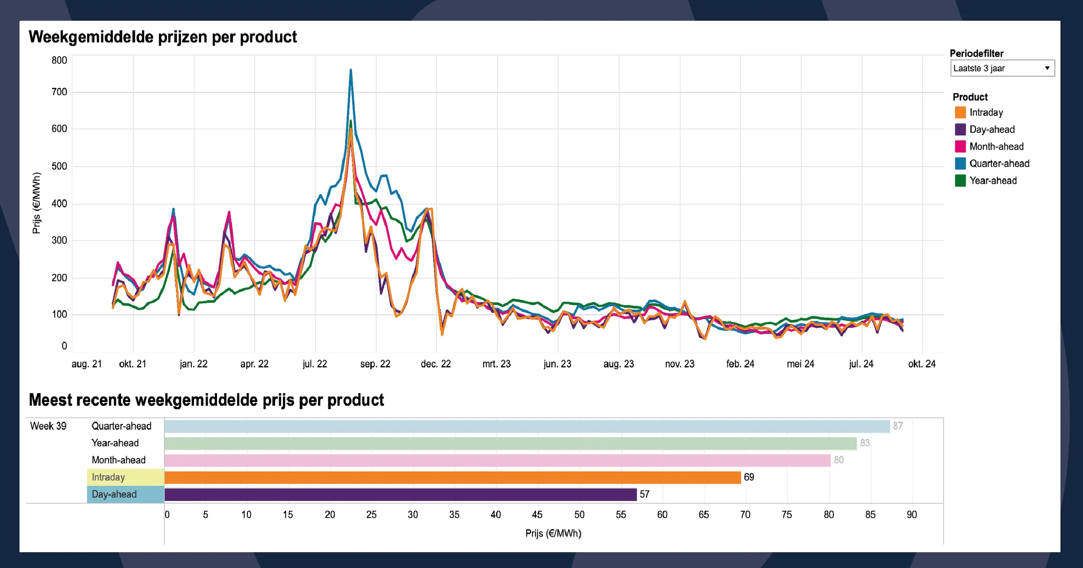Select the Intraday legend label
Viewport: 1083px width, 568px height.
[986, 112]
